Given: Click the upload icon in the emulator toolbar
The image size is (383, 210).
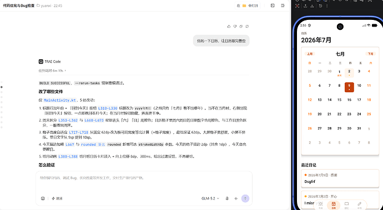Looking at the screenshot, I should tap(305, 6).
